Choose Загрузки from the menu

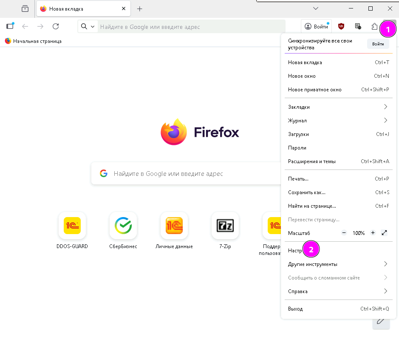pos(299,134)
